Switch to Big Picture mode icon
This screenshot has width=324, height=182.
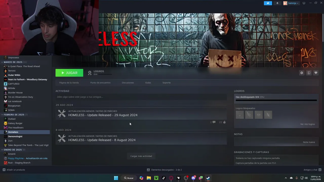click(x=304, y=3)
